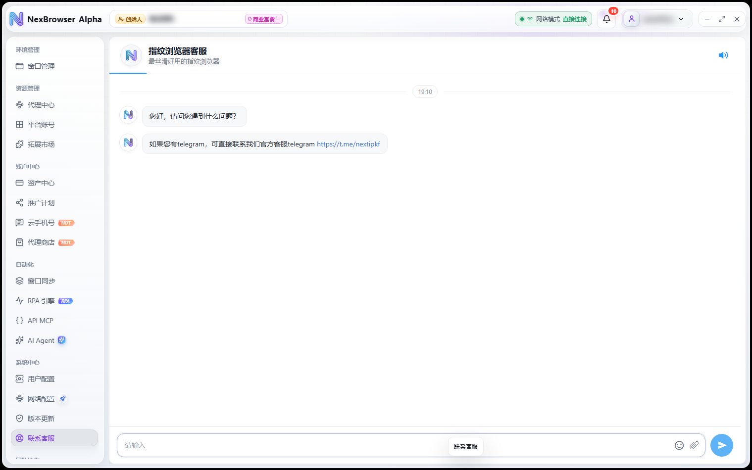Open 窗口管理 in the sidebar
The width and height of the screenshot is (752, 470).
54,66
